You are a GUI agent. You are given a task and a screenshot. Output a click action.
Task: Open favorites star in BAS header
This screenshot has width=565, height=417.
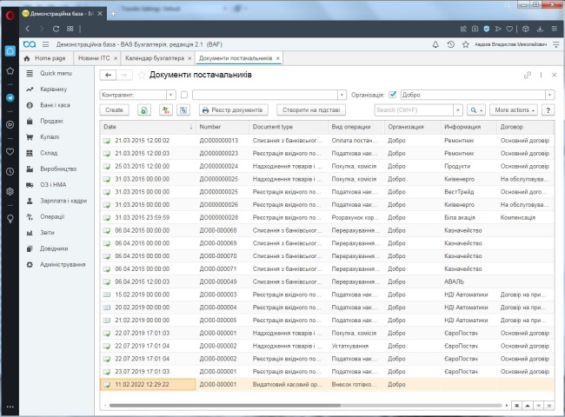(x=466, y=44)
